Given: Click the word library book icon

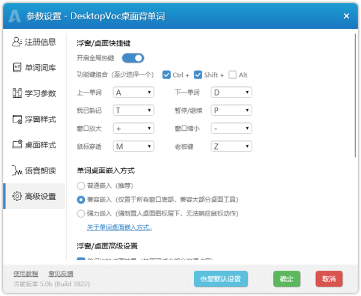Looking at the screenshot, I should tap(17, 68).
